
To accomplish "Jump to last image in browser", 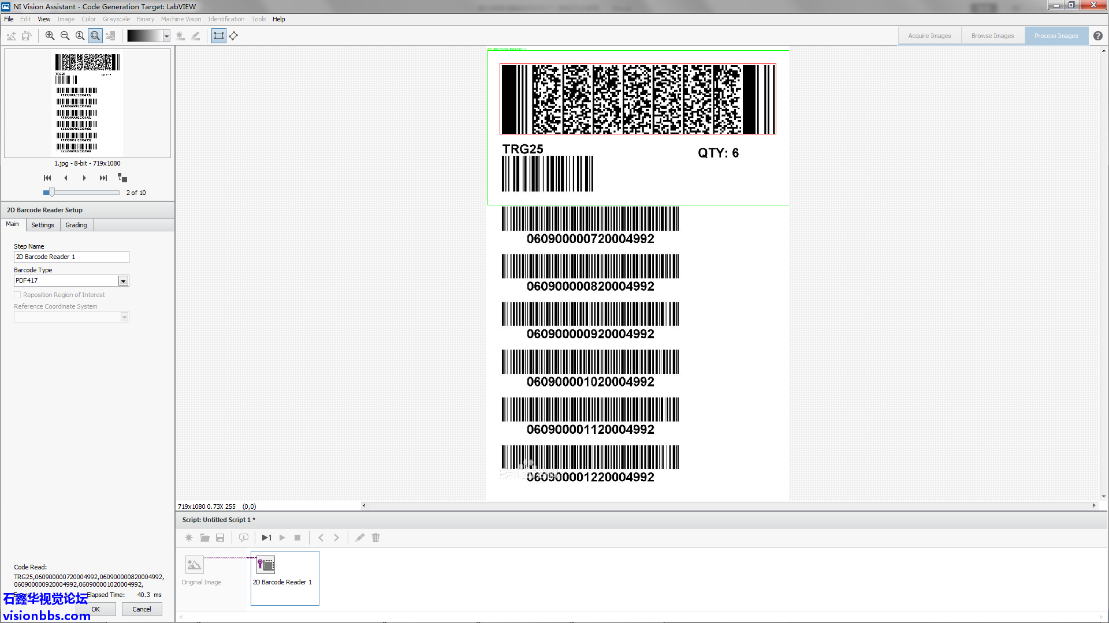I will (x=103, y=178).
